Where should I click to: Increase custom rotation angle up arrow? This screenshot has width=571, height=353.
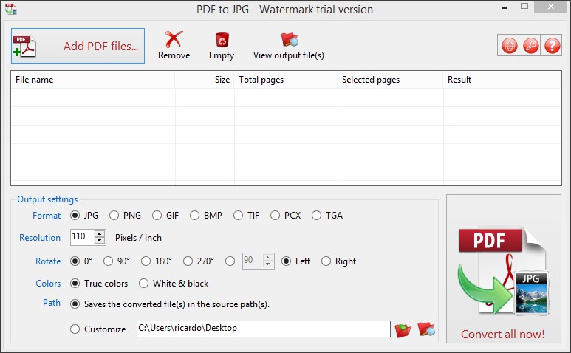(x=268, y=258)
